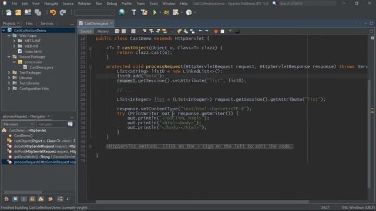Expand the META-INF folder
Viewport: 376px width, 211px height.
click(14, 41)
